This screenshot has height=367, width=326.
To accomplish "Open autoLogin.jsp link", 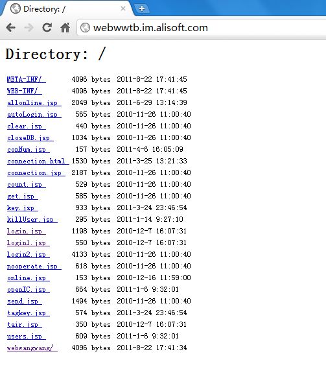I will pyautogui.click(x=34, y=115).
